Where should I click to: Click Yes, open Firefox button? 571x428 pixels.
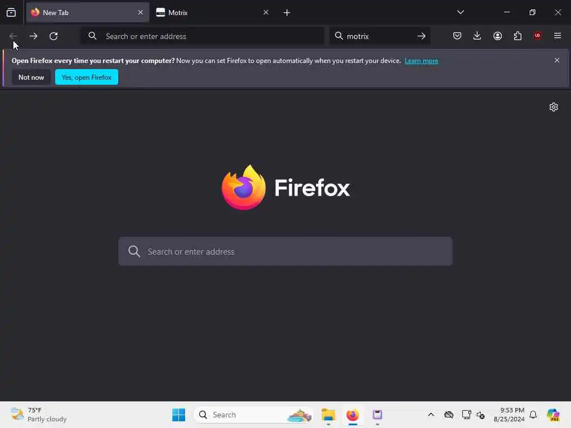86,77
